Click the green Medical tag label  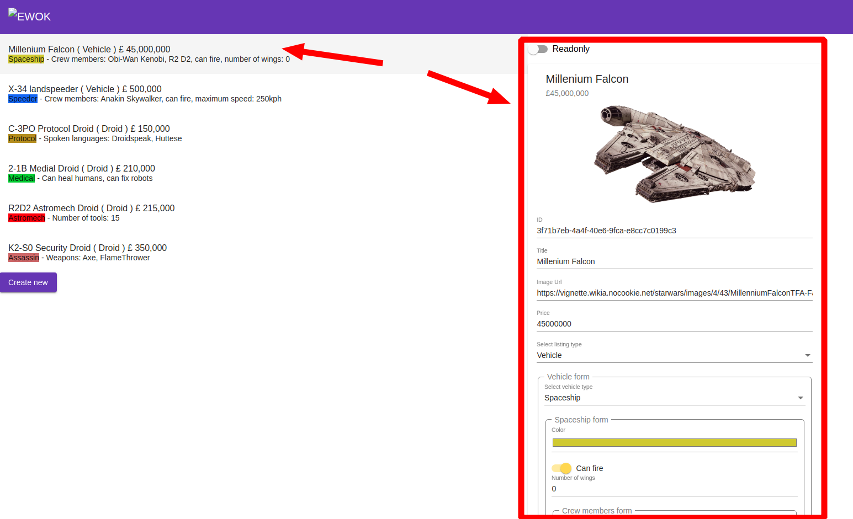pyautogui.click(x=22, y=178)
